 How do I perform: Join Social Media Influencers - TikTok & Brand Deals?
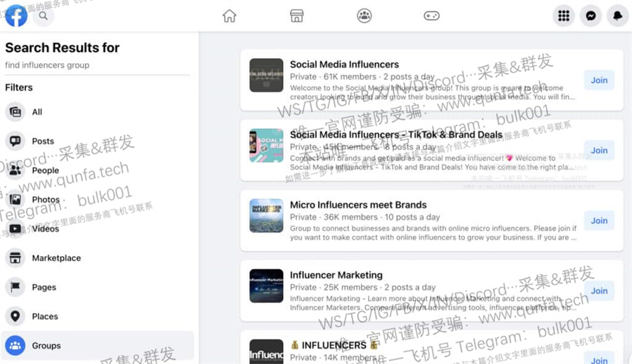point(599,150)
